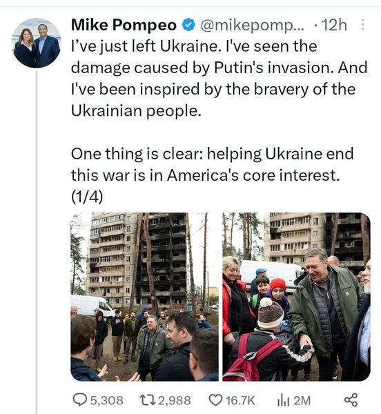Image resolution: width=381 pixels, height=414 pixels.
Task: Share the tweet via the share icon
Action: click(351, 400)
